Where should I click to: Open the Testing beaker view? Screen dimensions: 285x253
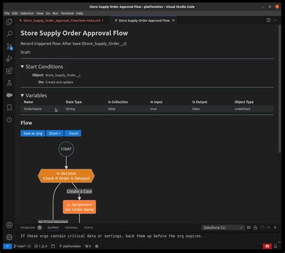[x=9, y=83]
